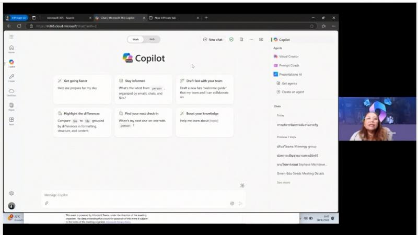Open tab actions menu icon
This screenshot has width=418, height=235.
tap(34, 18)
